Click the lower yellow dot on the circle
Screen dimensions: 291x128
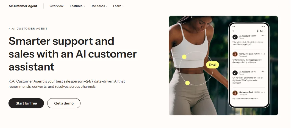pos(187,83)
